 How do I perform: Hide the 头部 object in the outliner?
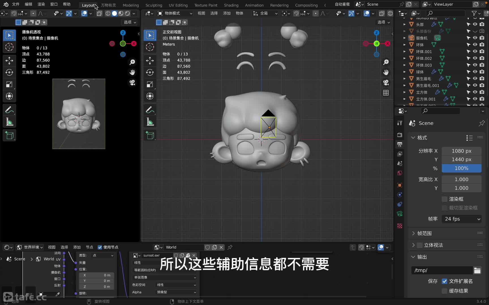[x=475, y=24]
